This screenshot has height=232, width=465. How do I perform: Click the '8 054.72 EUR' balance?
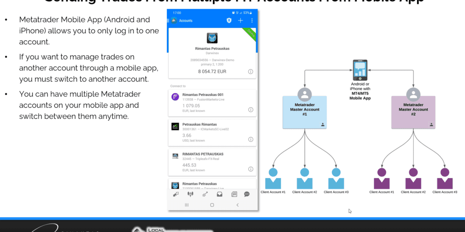pyautogui.click(x=212, y=71)
